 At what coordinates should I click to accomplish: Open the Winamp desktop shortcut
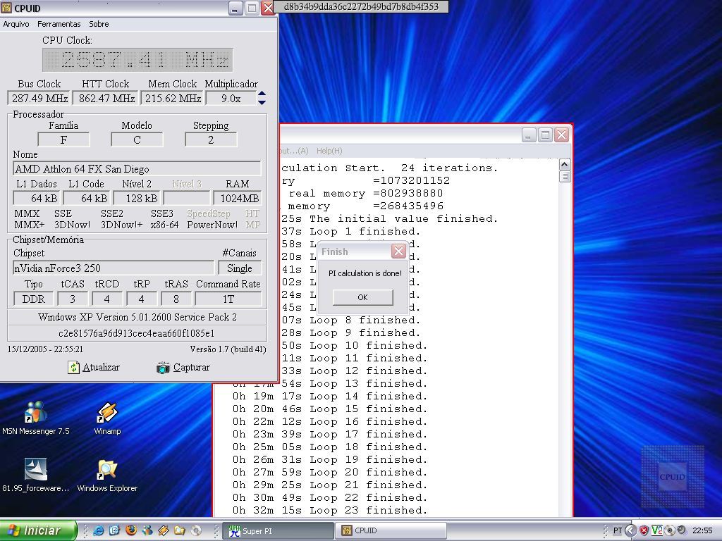point(107,418)
